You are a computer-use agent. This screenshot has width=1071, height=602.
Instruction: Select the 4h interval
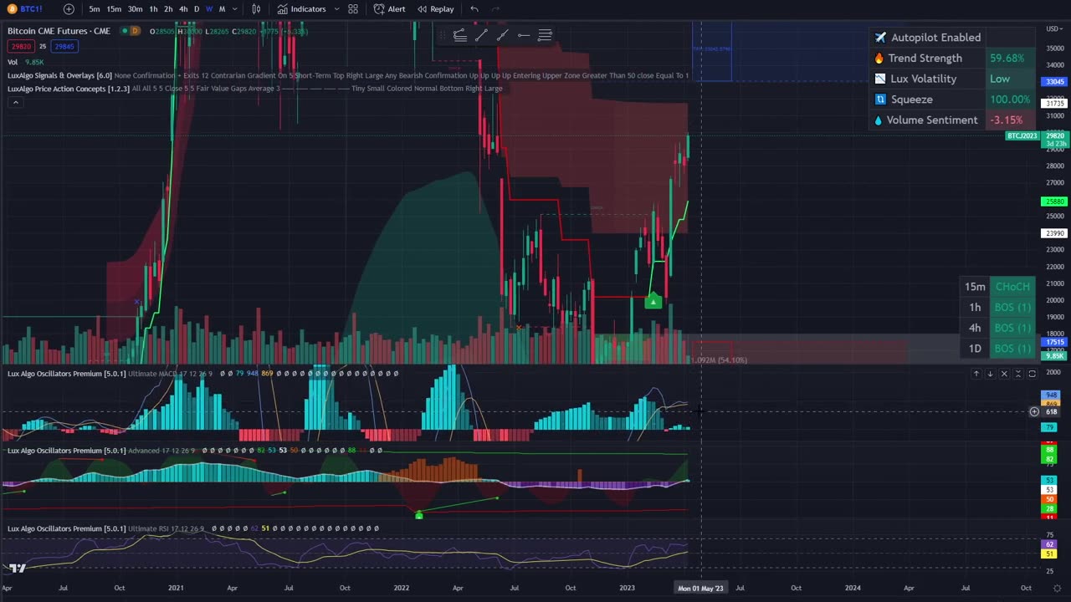click(x=183, y=9)
